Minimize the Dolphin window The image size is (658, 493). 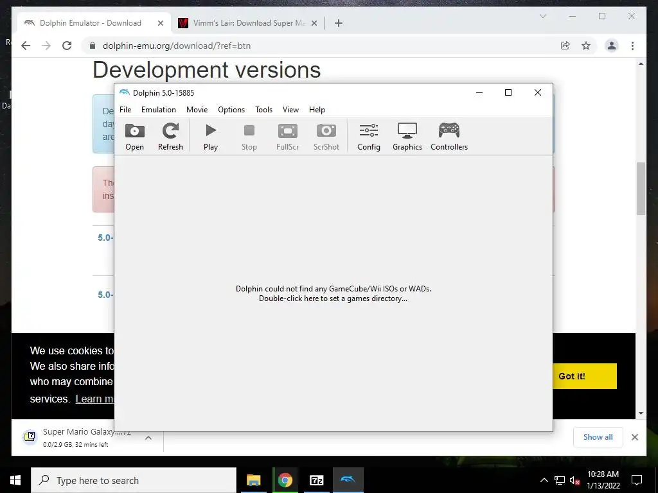pyautogui.click(x=479, y=92)
